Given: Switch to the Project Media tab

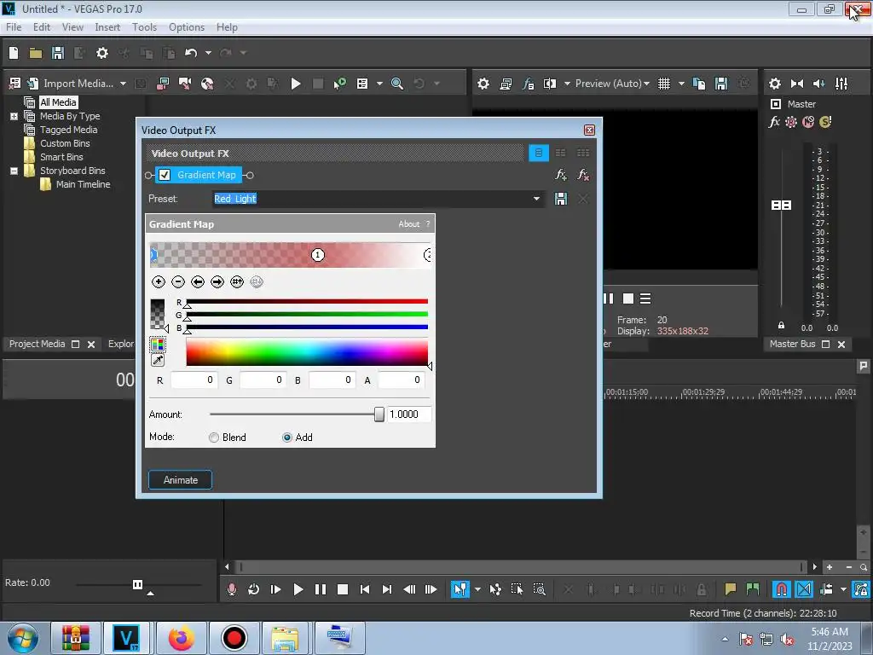Looking at the screenshot, I should coord(37,345).
